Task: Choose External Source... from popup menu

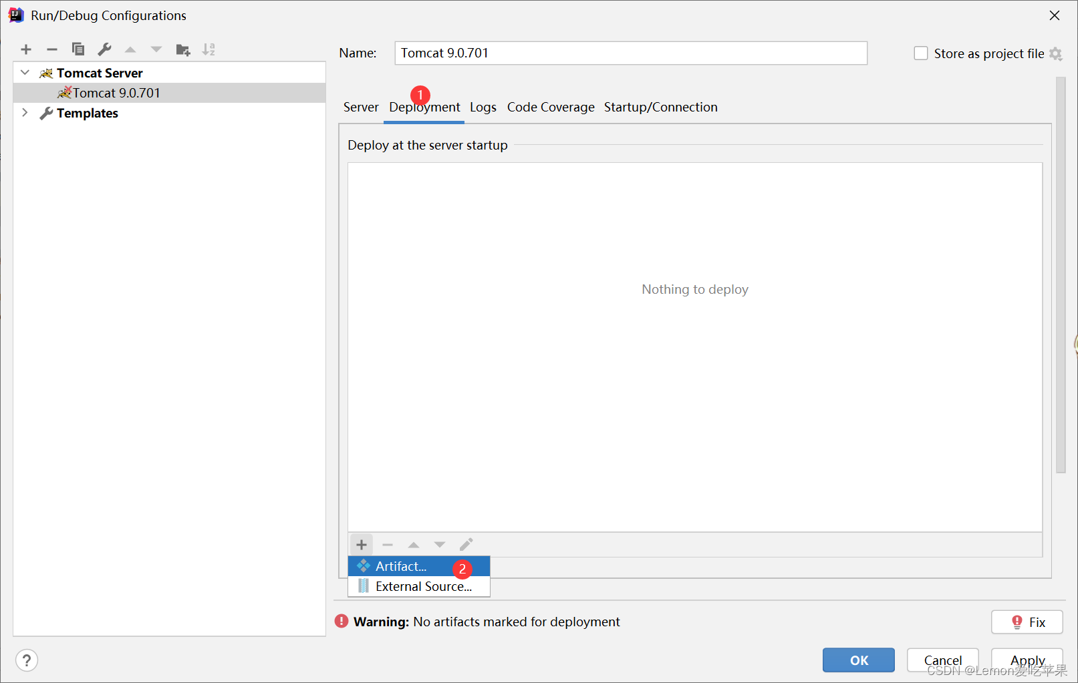Action: [419, 586]
